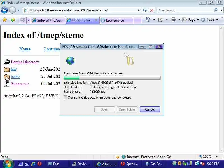Switch to the Speed... Opera taskbar window
The width and height of the screenshot is (224, 168).
(x=130, y=164)
